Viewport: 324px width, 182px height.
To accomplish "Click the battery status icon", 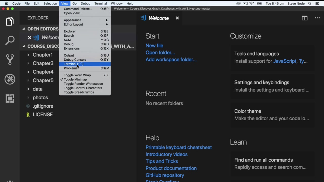I will [259, 4].
